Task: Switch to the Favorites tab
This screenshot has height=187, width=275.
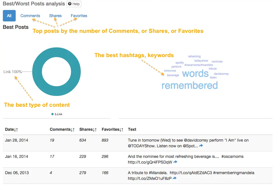Action: 79,16
